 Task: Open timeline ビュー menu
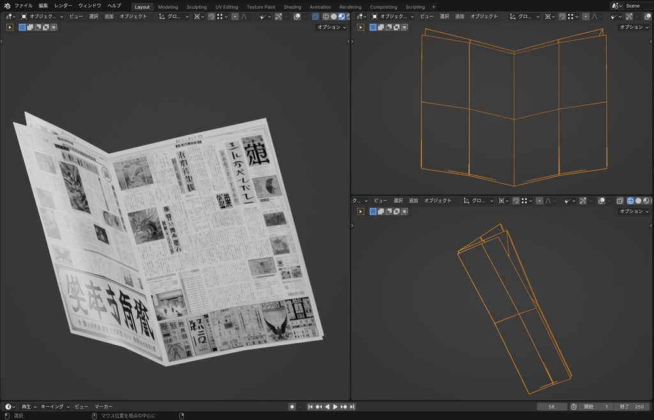[x=81, y=407]
